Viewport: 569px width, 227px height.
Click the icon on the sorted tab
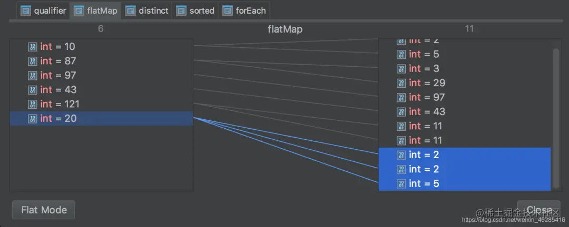click(181, 11)
